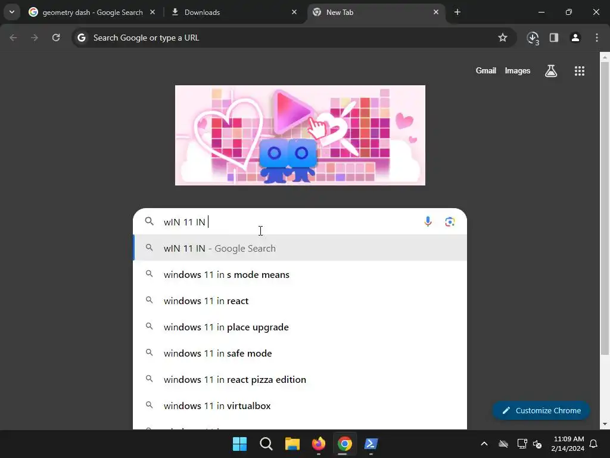Screen dimensions: 610x458
Task: Close the Downloads tab
Action: [x=294, y=12]
